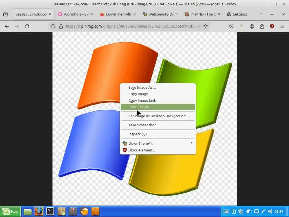Switch to Welcome to Do tab
Image resolution: width=289 pixels, height=217 pixels.
(160, 14)
